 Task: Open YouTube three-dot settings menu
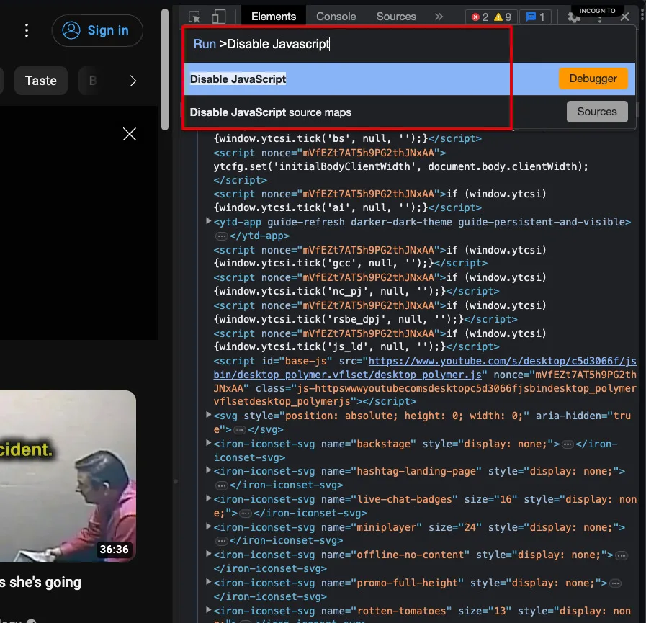27,30
